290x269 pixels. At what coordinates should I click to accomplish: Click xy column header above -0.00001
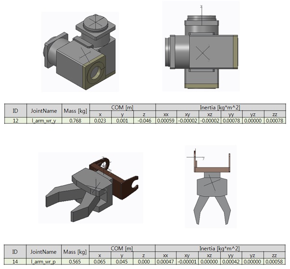[x=187, y=256]
